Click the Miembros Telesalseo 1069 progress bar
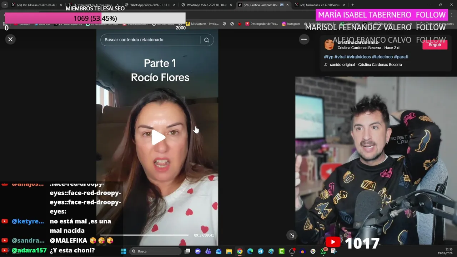This screenshot has height=257, width=457. (x=95, y=18)
